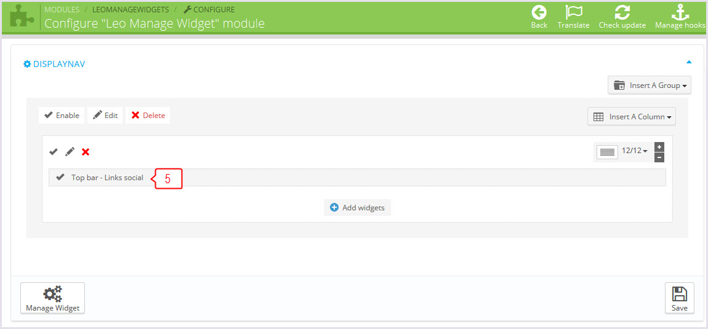Click the green puzzle piece module icon
708x329 pixels.
[22, 18]
